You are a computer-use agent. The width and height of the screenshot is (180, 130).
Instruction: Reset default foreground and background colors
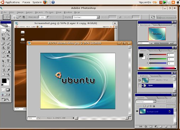tap(2, 85)
